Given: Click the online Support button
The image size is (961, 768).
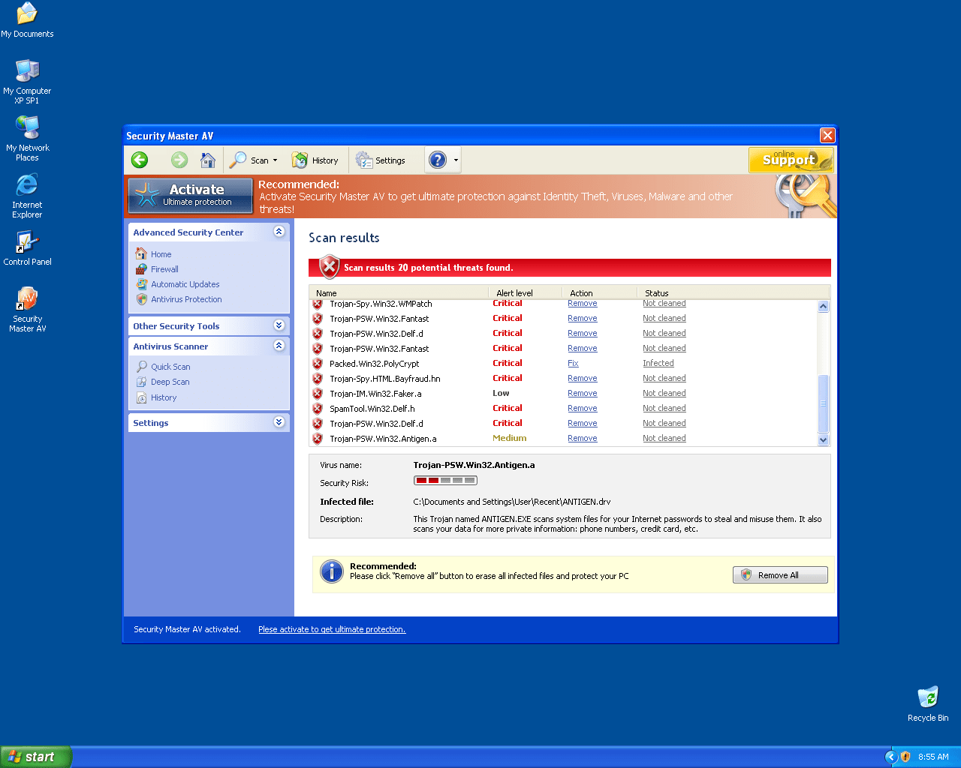Looking at the screenshot, I should pyautogui.click(x=791, y=159).
